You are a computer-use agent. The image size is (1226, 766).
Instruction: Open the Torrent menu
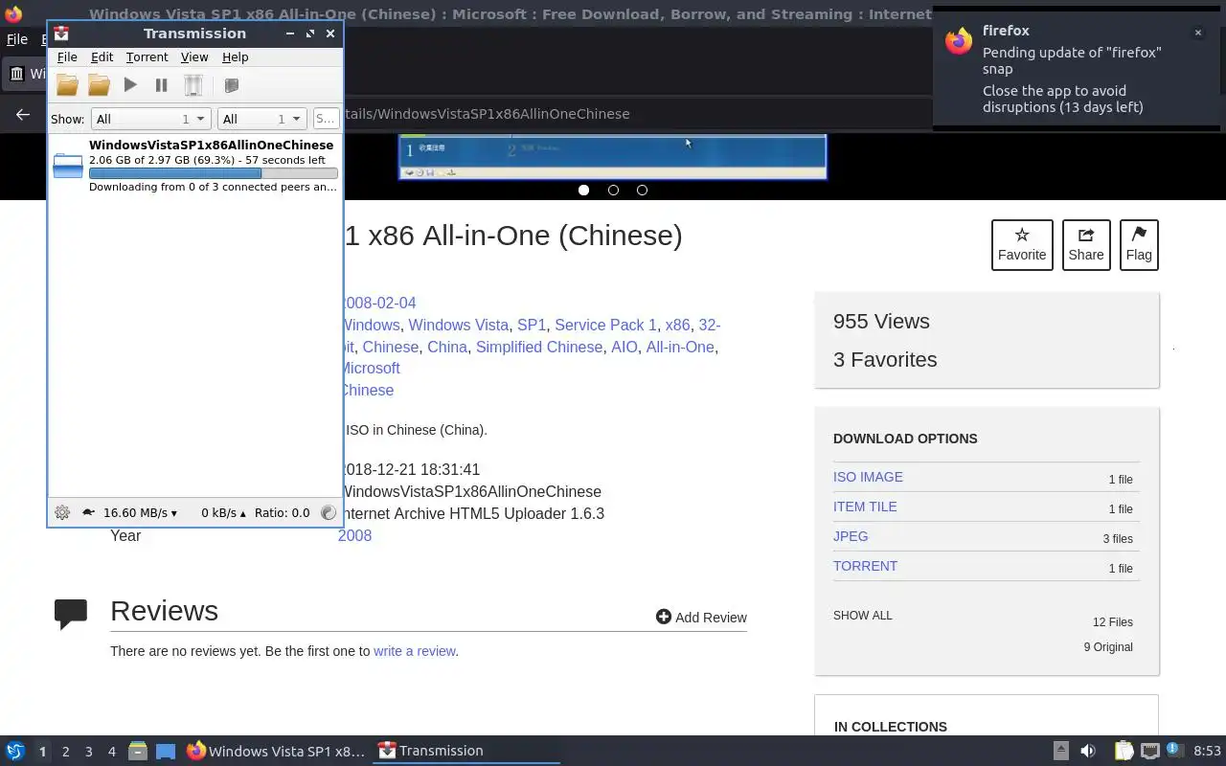click(x=147, y=57)
